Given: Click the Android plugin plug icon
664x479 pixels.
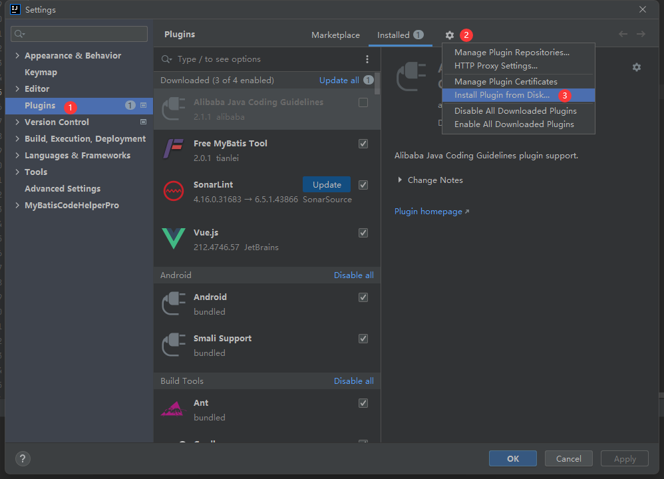Looking at the screenshot, I should pyautogui.click(x=174, y=303).
